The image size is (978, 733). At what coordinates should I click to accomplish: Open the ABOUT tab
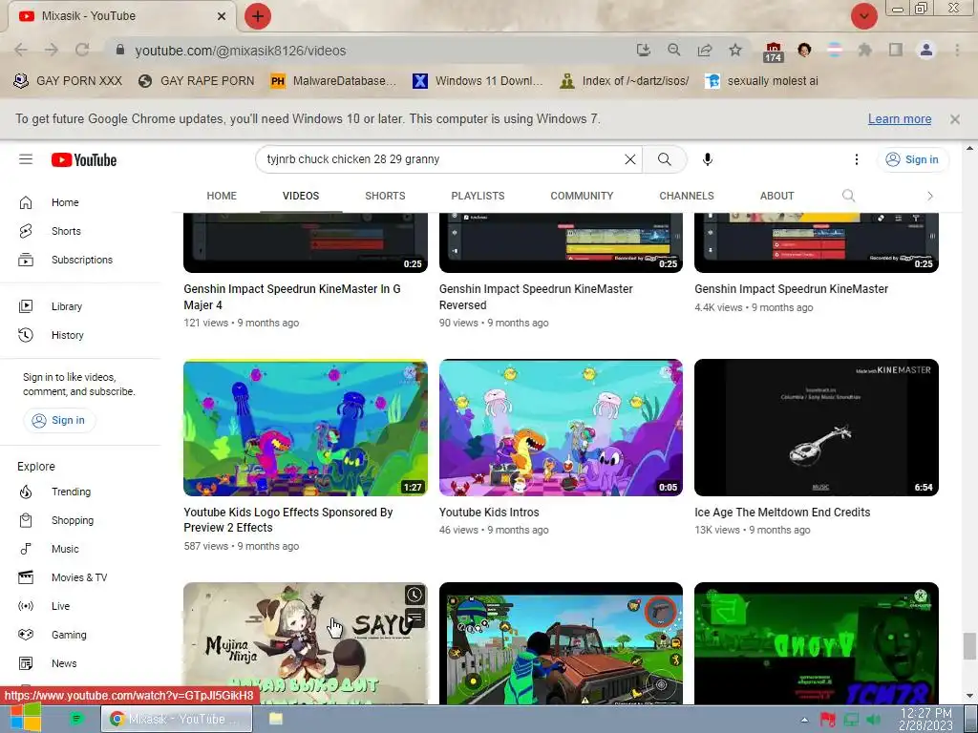[777, 196]
